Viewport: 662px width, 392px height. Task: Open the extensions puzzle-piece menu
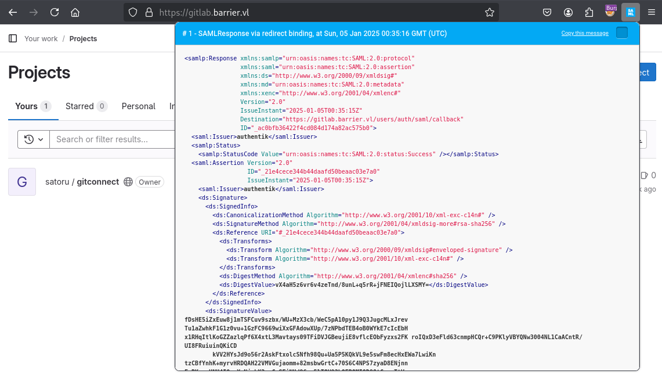[589, 13]
